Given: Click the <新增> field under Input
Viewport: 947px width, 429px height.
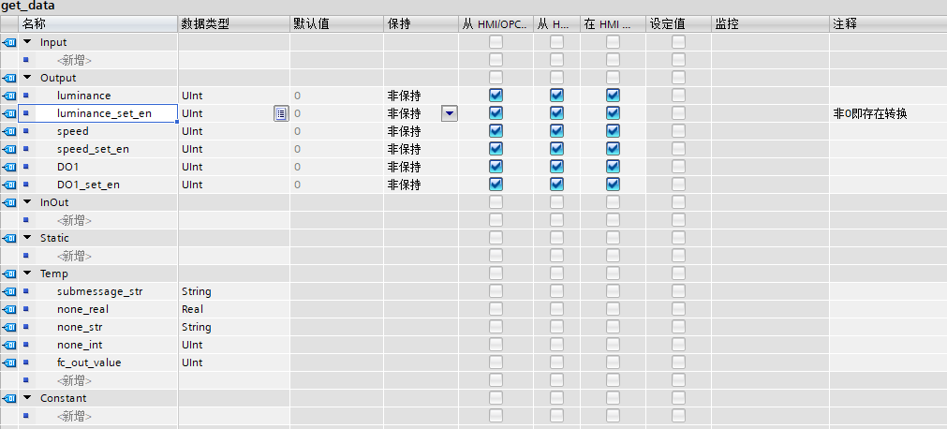Looking at the screenshot, I should (74, 61).
